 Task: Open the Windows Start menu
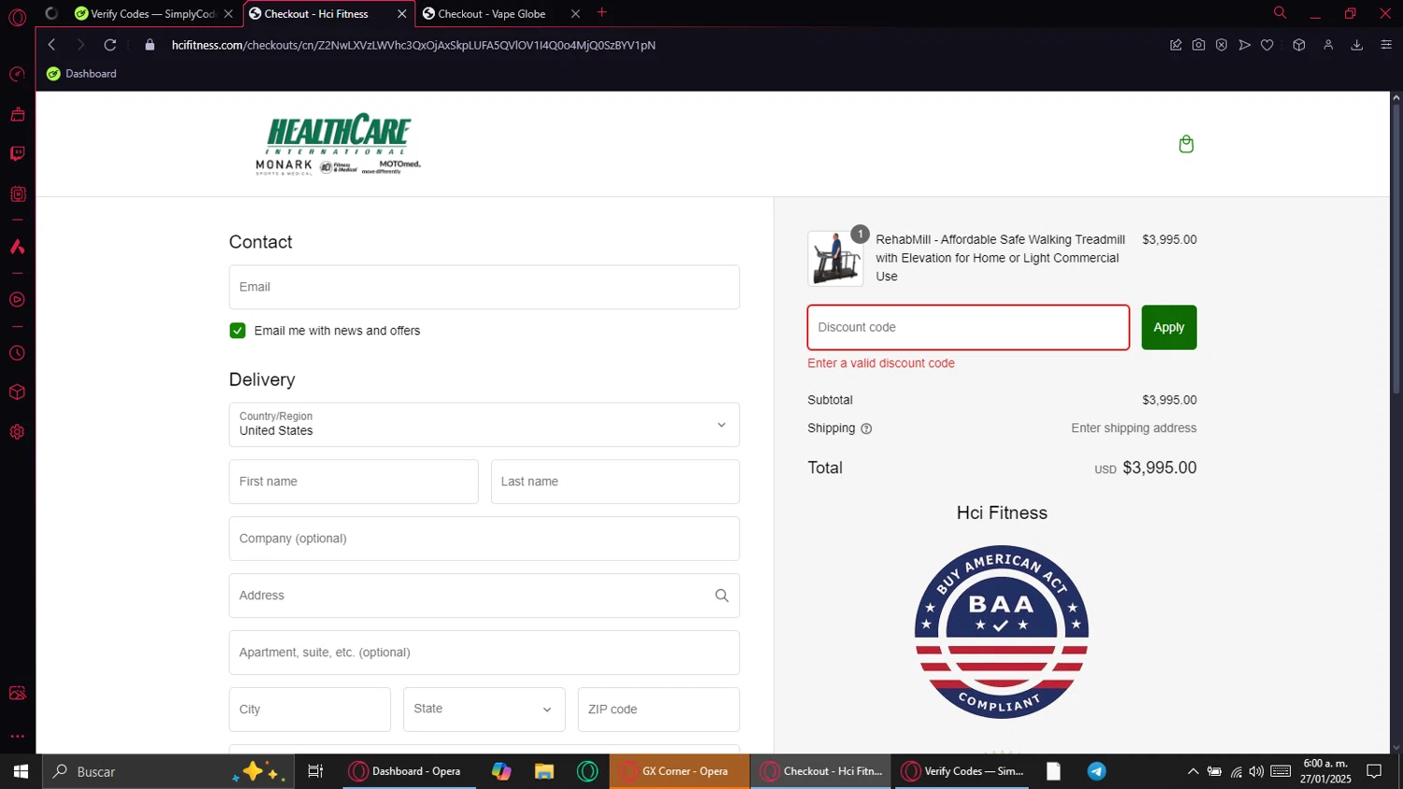pyautogui.click(x=21, y=771)
